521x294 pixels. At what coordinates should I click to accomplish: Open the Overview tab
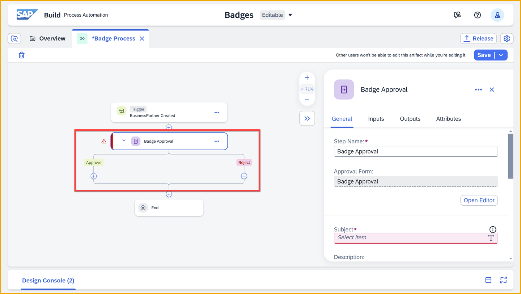pyautogui.click(x=47, y=38)
